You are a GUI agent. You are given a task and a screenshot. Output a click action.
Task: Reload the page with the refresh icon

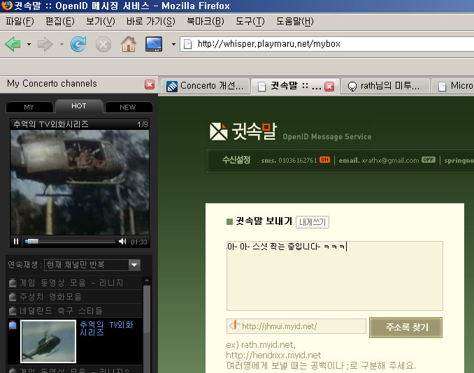[x=78, y=44]
